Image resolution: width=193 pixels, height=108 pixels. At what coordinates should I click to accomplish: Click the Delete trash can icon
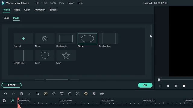pos(21,94)
